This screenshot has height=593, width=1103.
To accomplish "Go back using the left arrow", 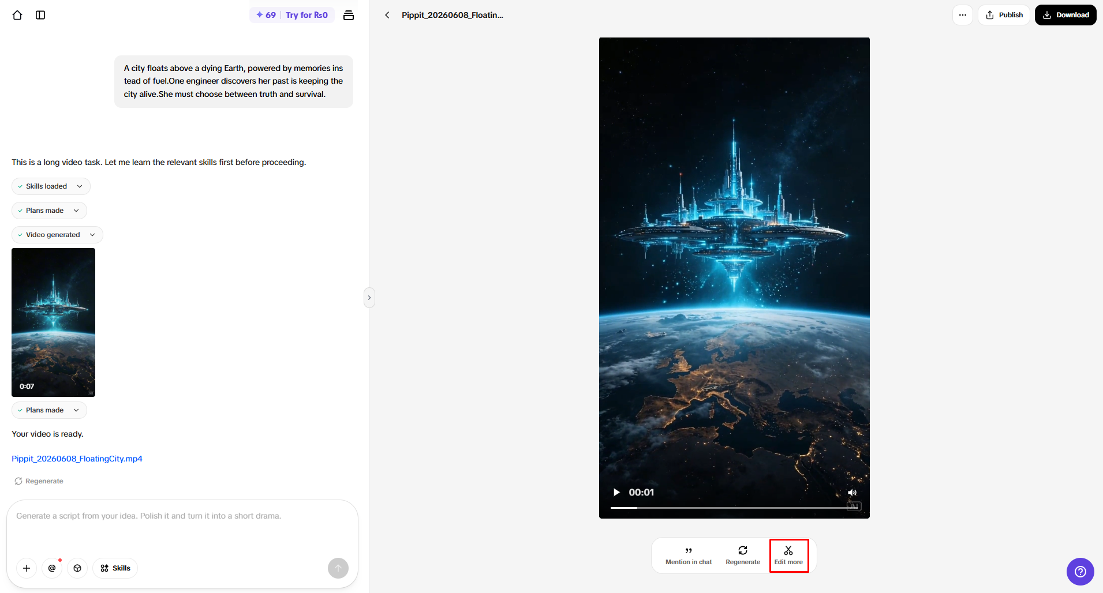I will coord(387,15).
